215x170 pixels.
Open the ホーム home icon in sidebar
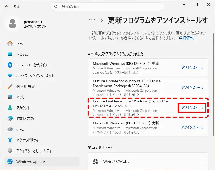[10, 44]
